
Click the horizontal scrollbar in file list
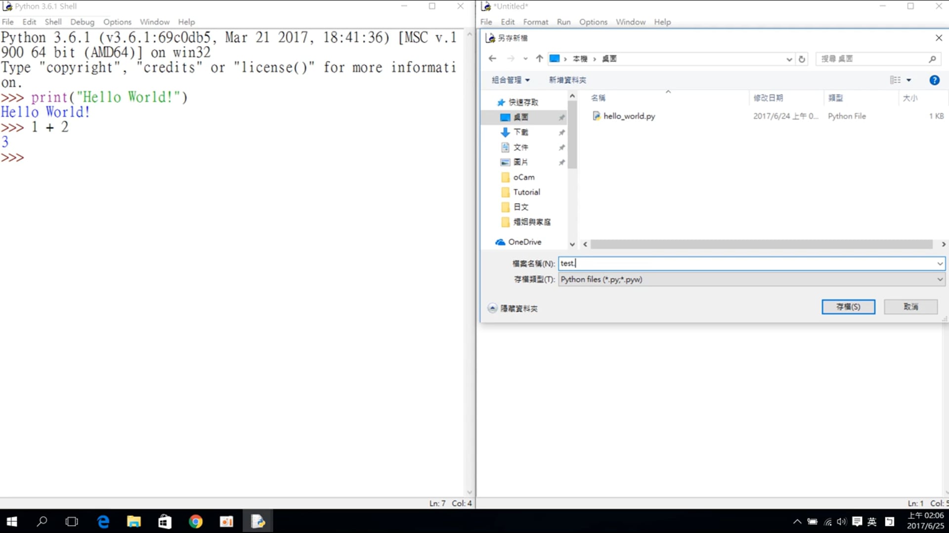coord(761,245)
